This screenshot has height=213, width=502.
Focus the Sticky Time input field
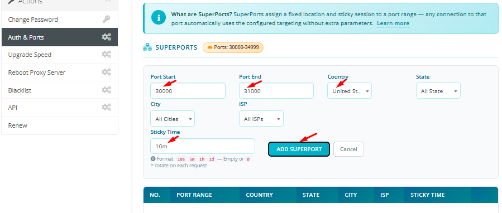pos(203,146)
